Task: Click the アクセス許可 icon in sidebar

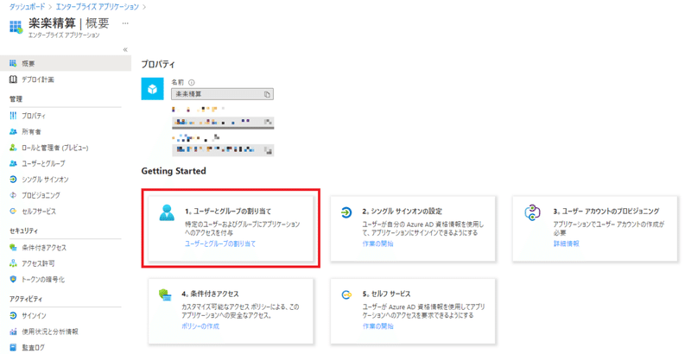Action: (13, 263)
